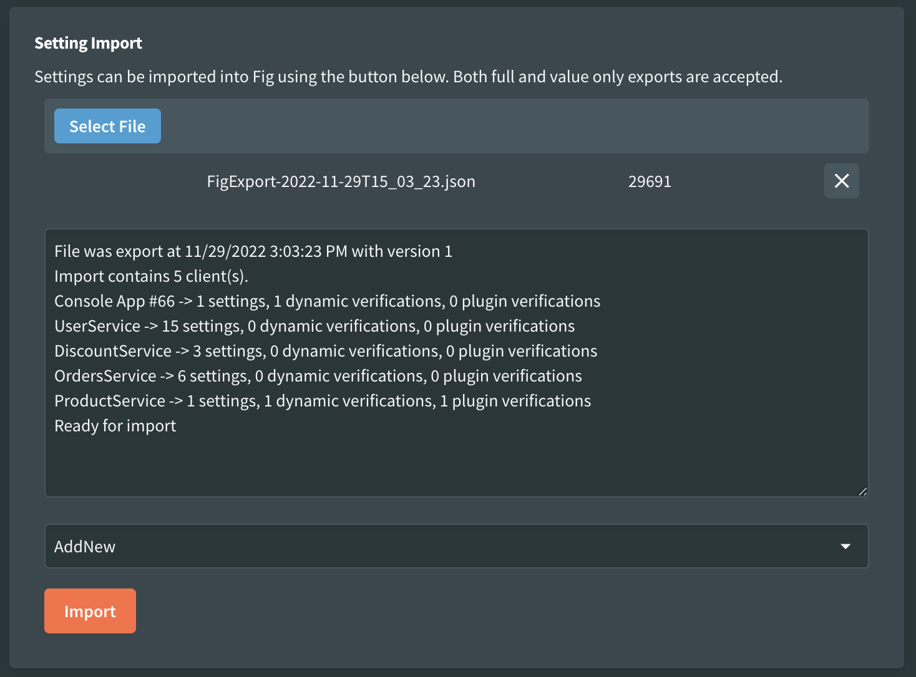Click the OrdersService 6 settings line
This screenshot has height=677, width=916.
pyautogui.click(x=318, y=376)
